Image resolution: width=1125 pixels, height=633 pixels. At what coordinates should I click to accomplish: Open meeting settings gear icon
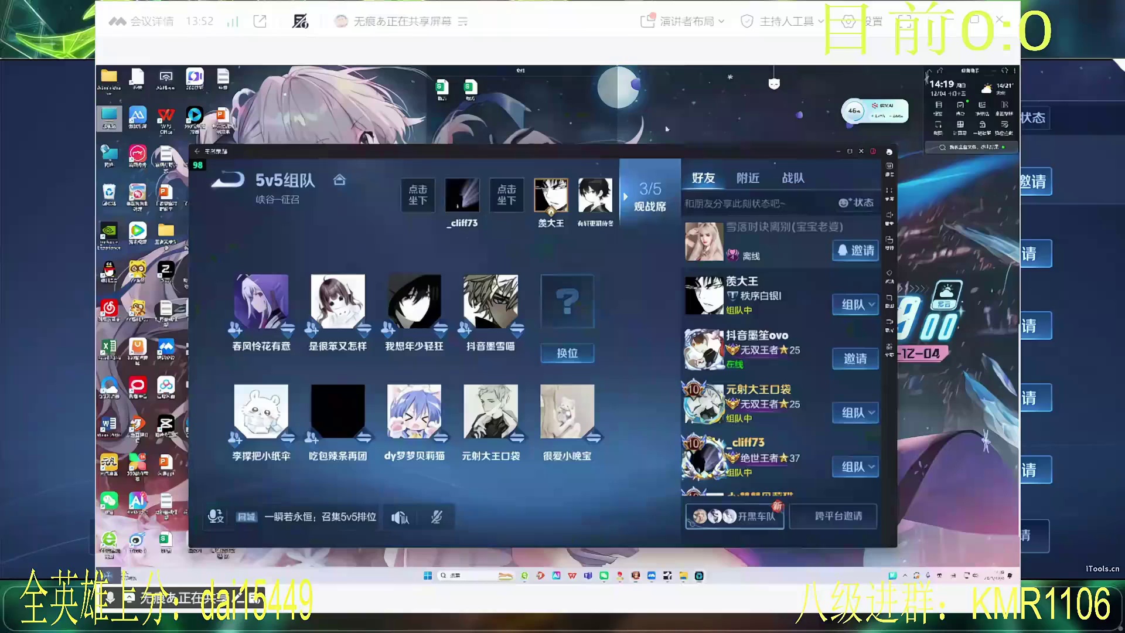click(848, 21)
